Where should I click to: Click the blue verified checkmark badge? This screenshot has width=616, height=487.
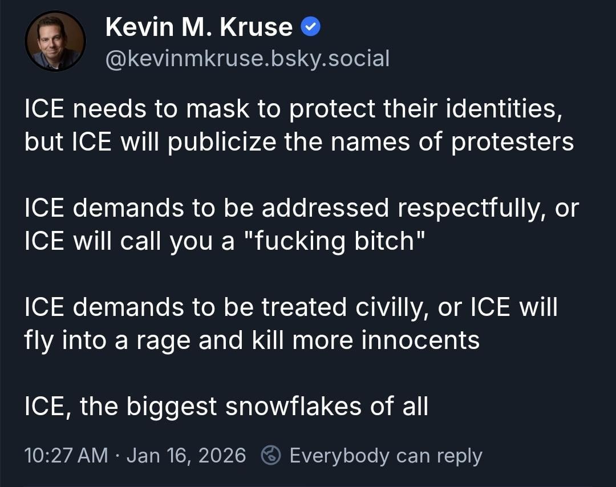pos(311,27)
